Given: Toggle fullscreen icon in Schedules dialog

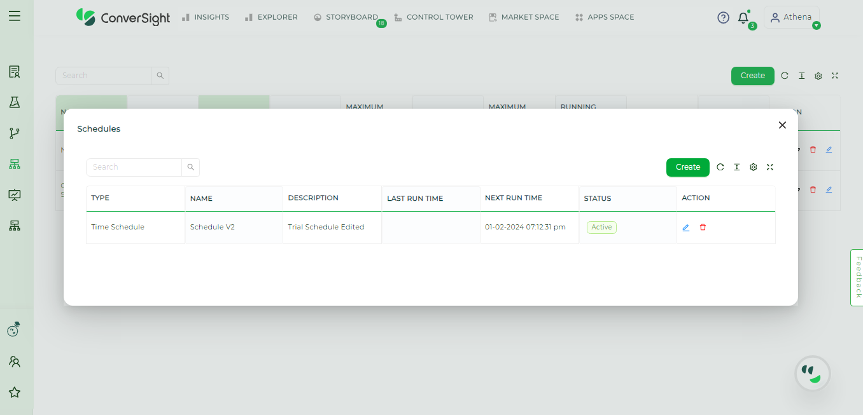Looking at the screenshot, I should pos(770,167).
